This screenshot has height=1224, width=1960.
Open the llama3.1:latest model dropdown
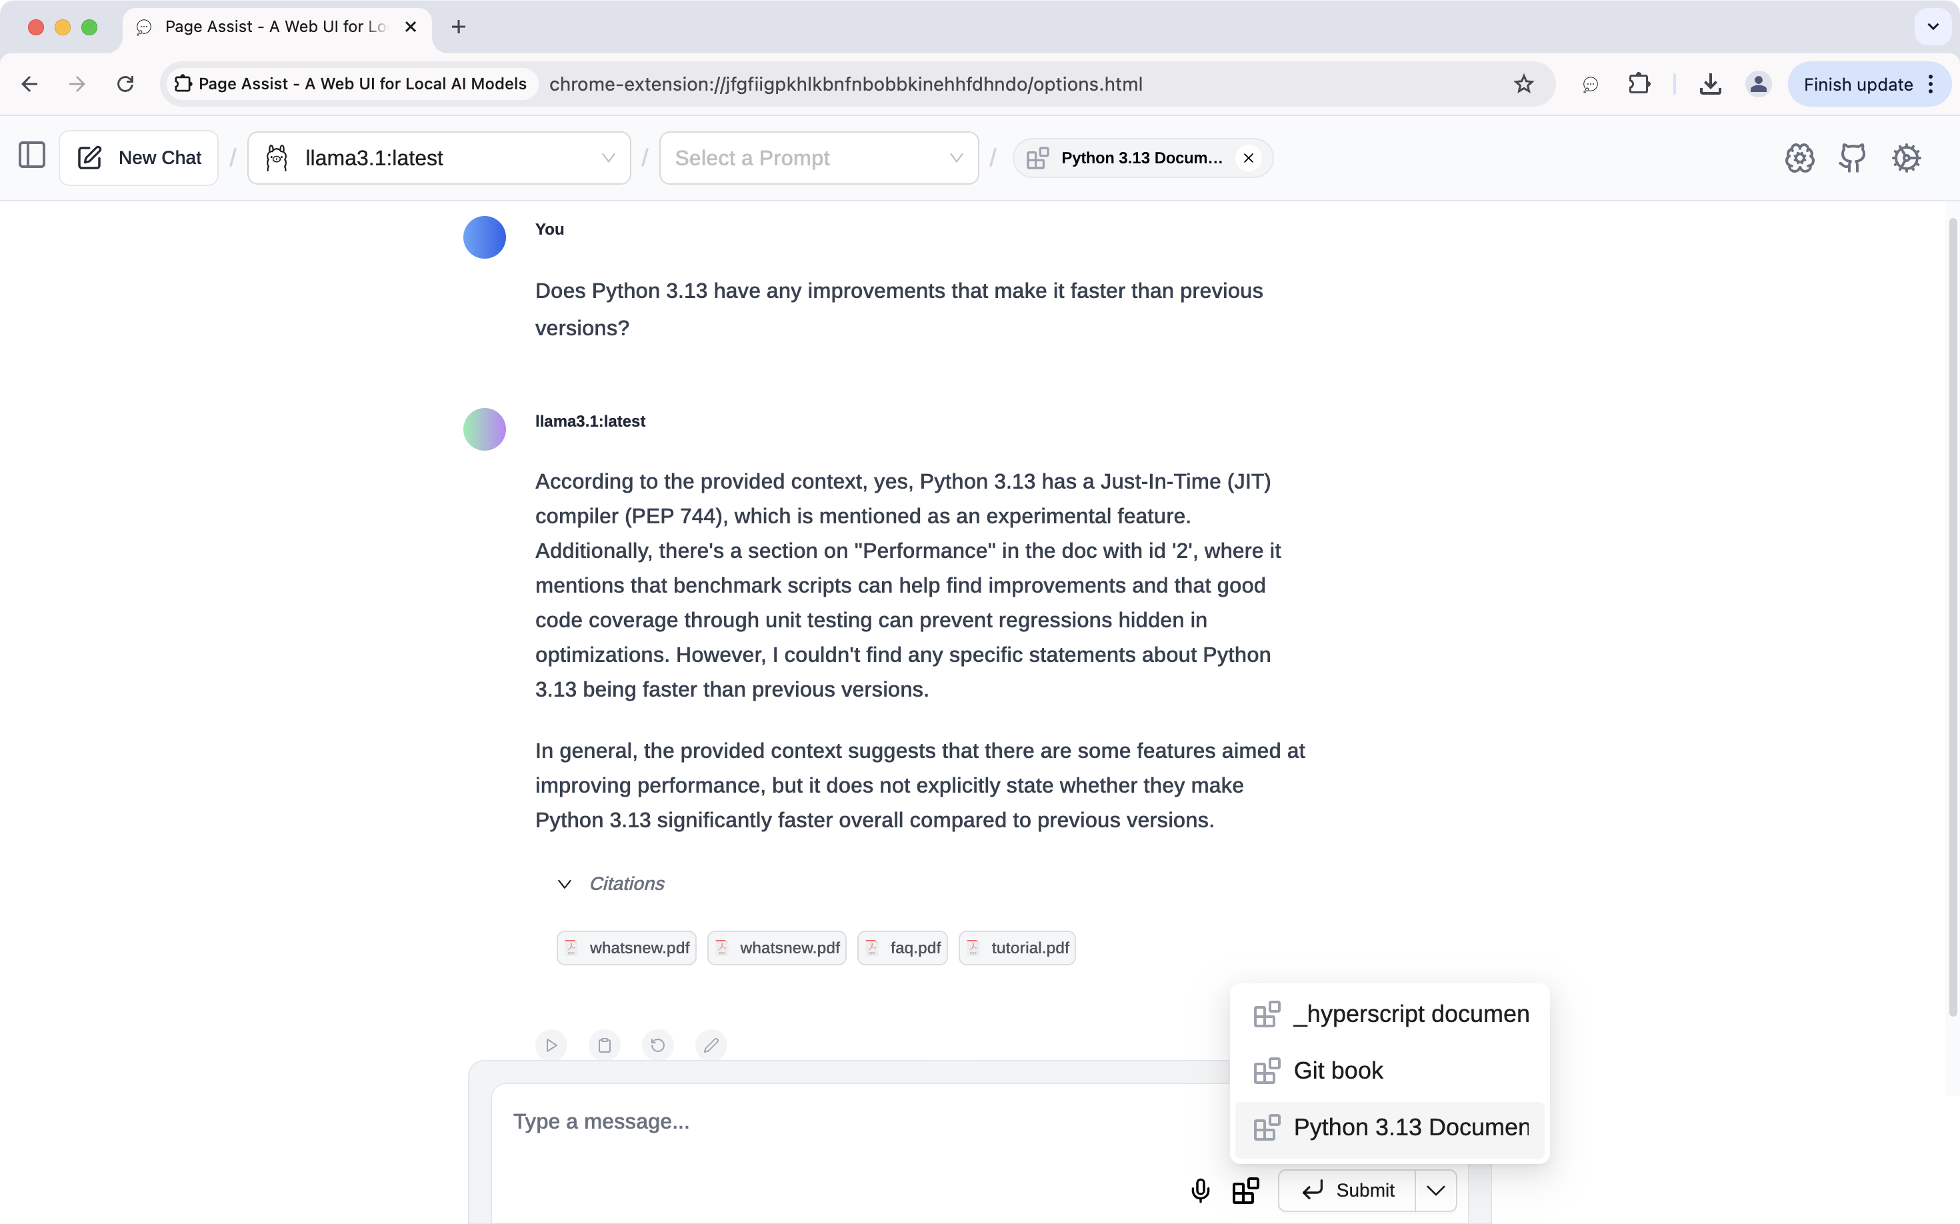pyautogui.click(x=439, y=158)
